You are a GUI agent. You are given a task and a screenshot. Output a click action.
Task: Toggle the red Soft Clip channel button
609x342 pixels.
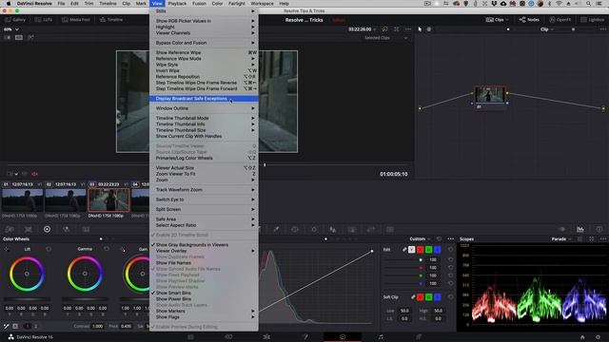(x=421, y=297)
